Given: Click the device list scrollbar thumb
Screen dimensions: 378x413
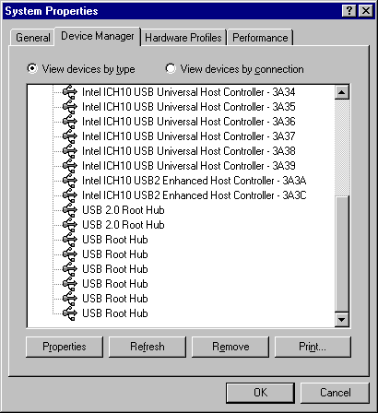Looking at the screenshot, I should (342, 254).
